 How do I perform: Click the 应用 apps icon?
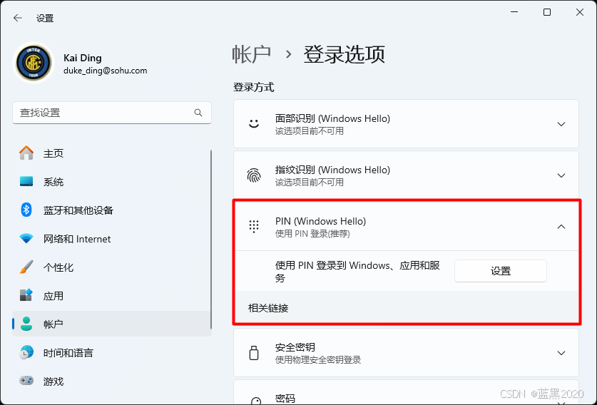[26, 295]
